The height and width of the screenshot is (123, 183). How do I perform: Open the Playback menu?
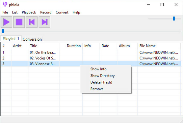[x=29, y=12]
